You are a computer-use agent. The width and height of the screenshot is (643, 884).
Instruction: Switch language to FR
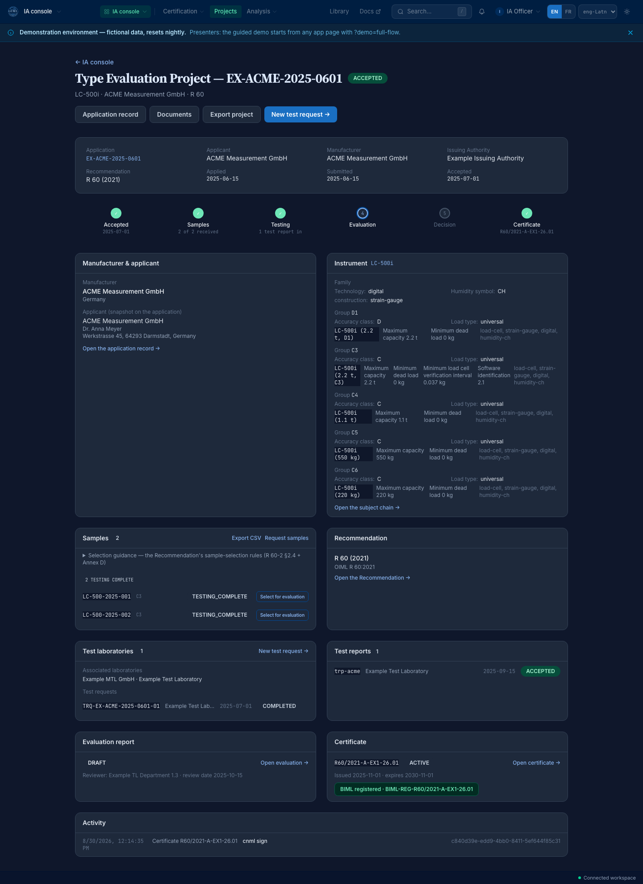(x=568, y=12)
